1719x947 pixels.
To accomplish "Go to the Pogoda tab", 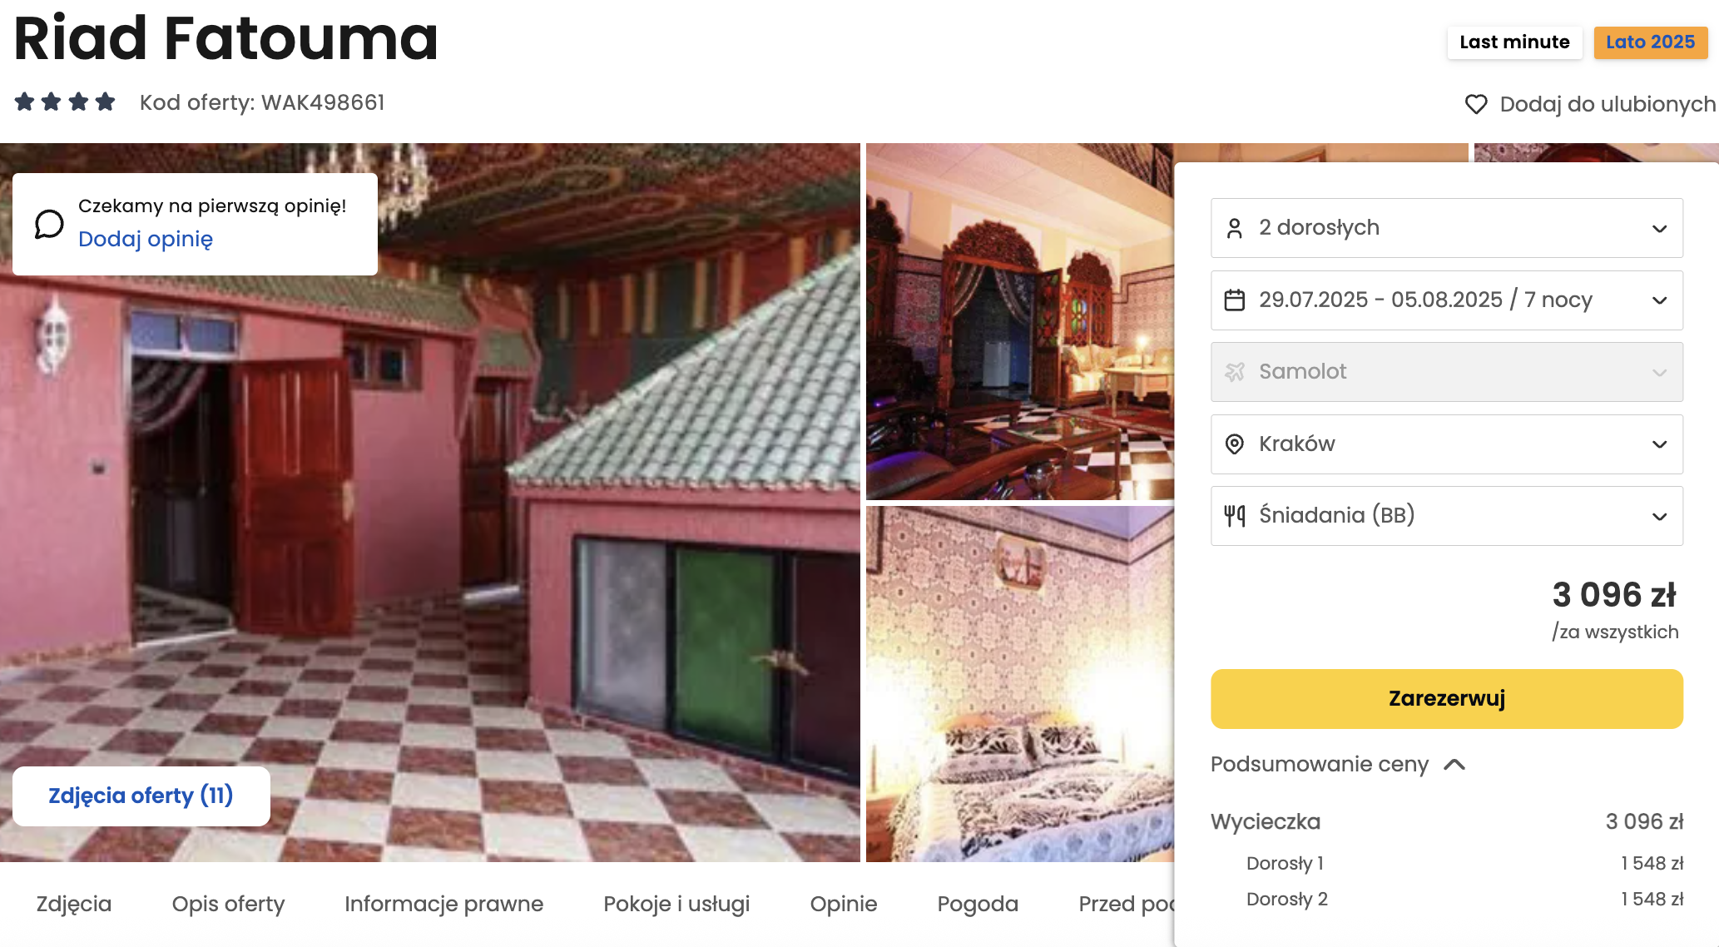I will 978,904.
